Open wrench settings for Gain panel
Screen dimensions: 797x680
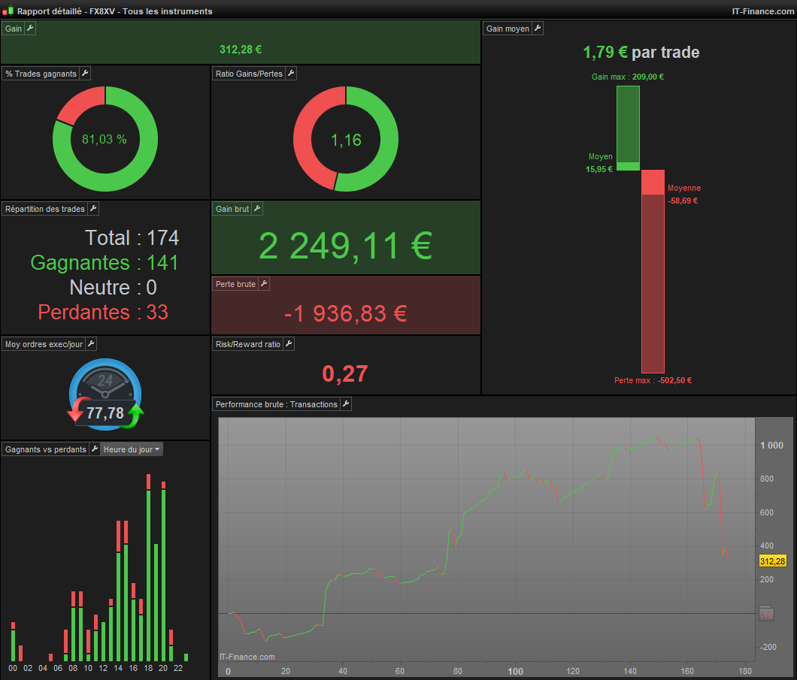pyautogui.click(x=31, y=29)
